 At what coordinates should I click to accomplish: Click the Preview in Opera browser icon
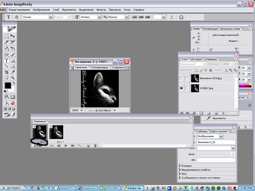13,103
